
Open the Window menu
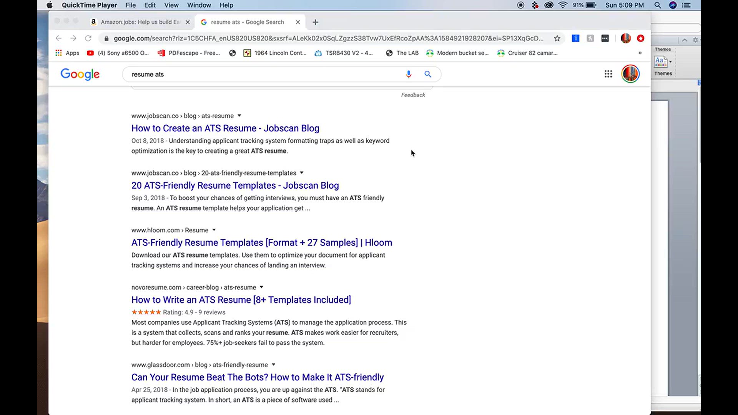pos(199,5)
